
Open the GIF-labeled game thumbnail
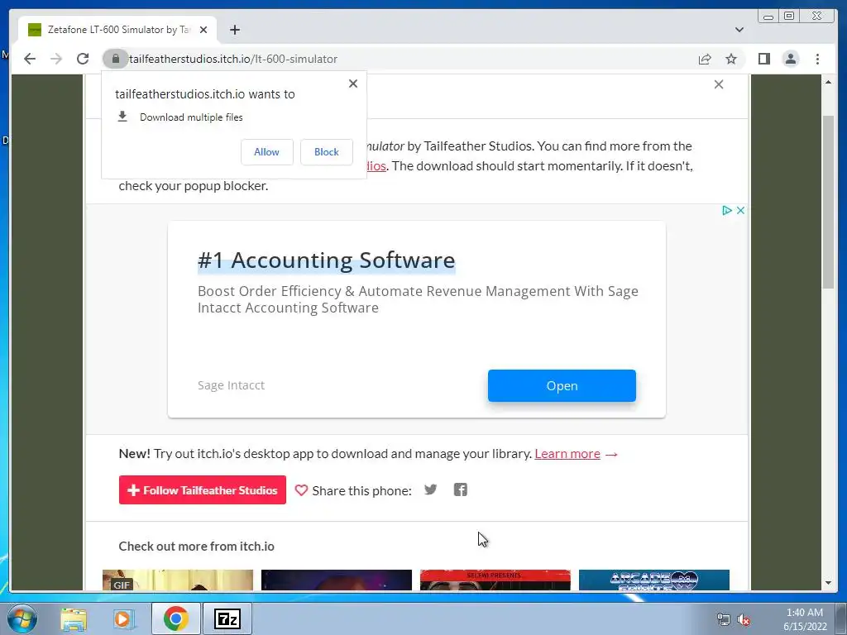pos(178,580)
